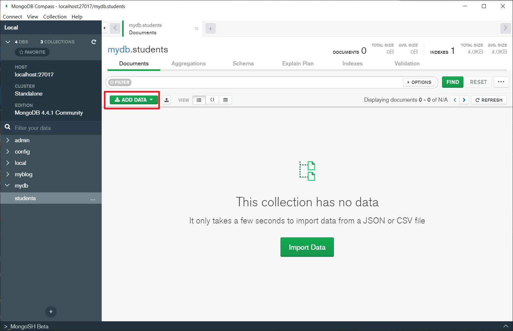The width and height of the screenshot is (513, 331).
Task: Click the localhost:27017 host text
Action: pyautogui.click(x=34, y=74)
